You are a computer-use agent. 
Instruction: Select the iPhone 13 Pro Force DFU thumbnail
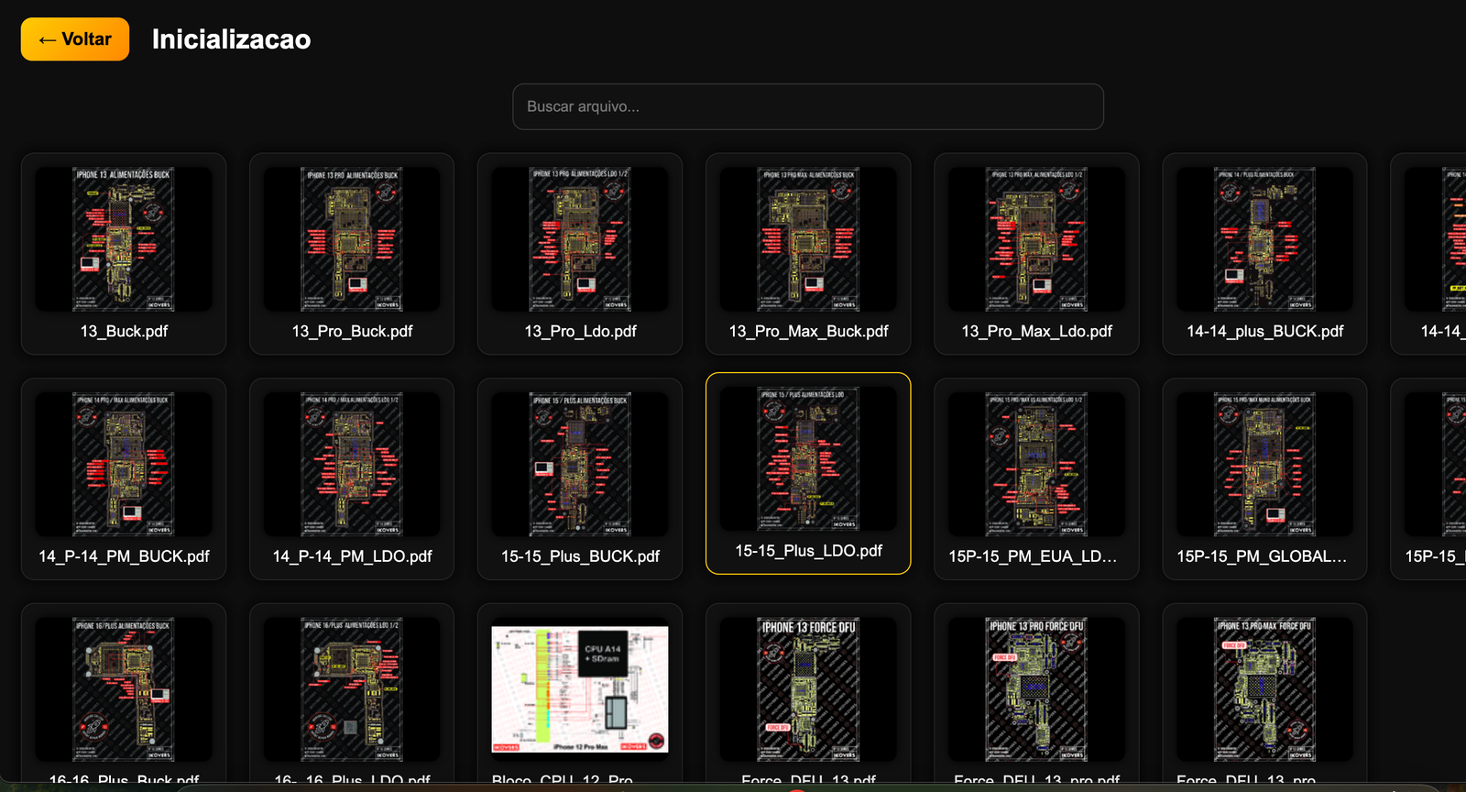tap(1036, 689)
